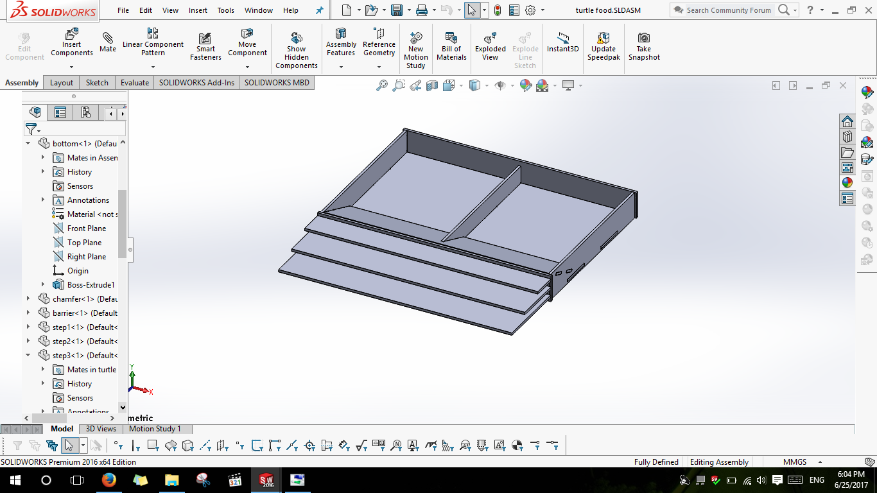Click the Appearances color wheel in task pane
877x493 pixels.
click(847, 183)
